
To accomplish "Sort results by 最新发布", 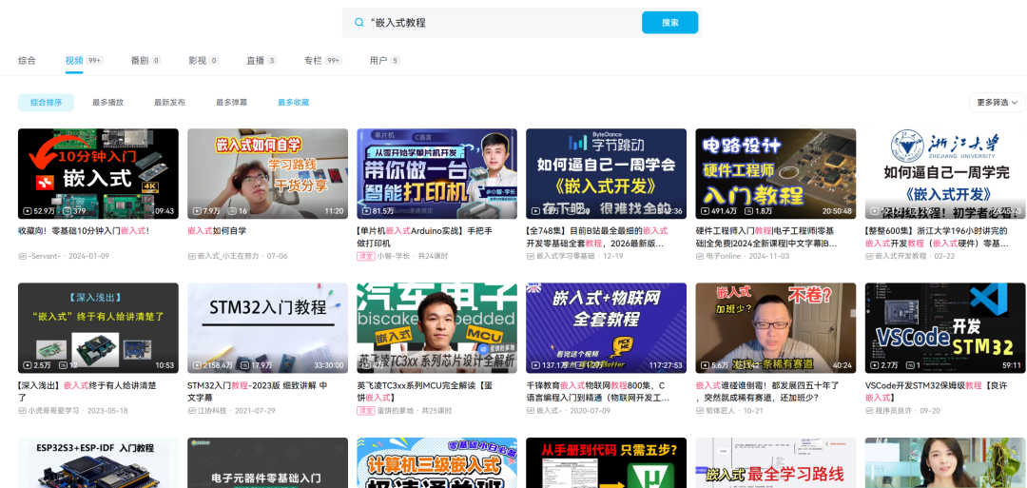I will [x=169, y=103].
